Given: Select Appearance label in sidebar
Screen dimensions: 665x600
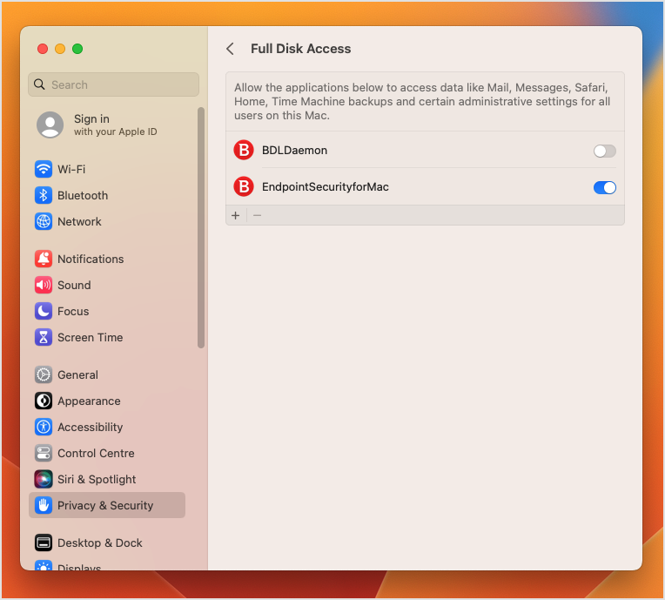Looking at the screenshot, I should [x=89, y=401].
